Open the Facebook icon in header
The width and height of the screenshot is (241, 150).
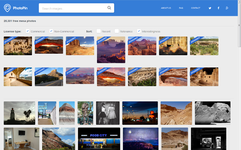218,8
